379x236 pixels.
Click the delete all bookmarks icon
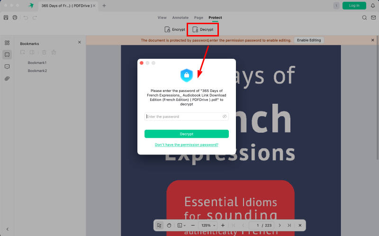click(54, 52)
